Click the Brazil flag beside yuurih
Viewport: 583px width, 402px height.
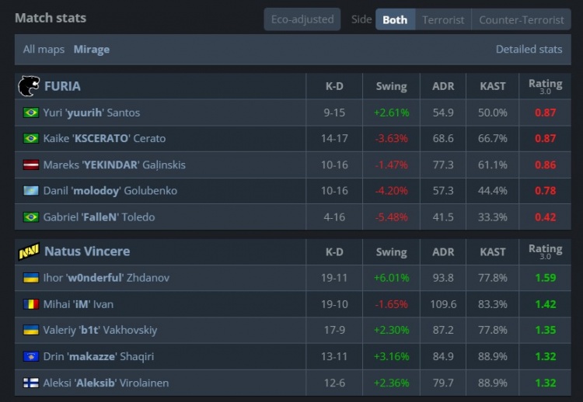(31, 113)
